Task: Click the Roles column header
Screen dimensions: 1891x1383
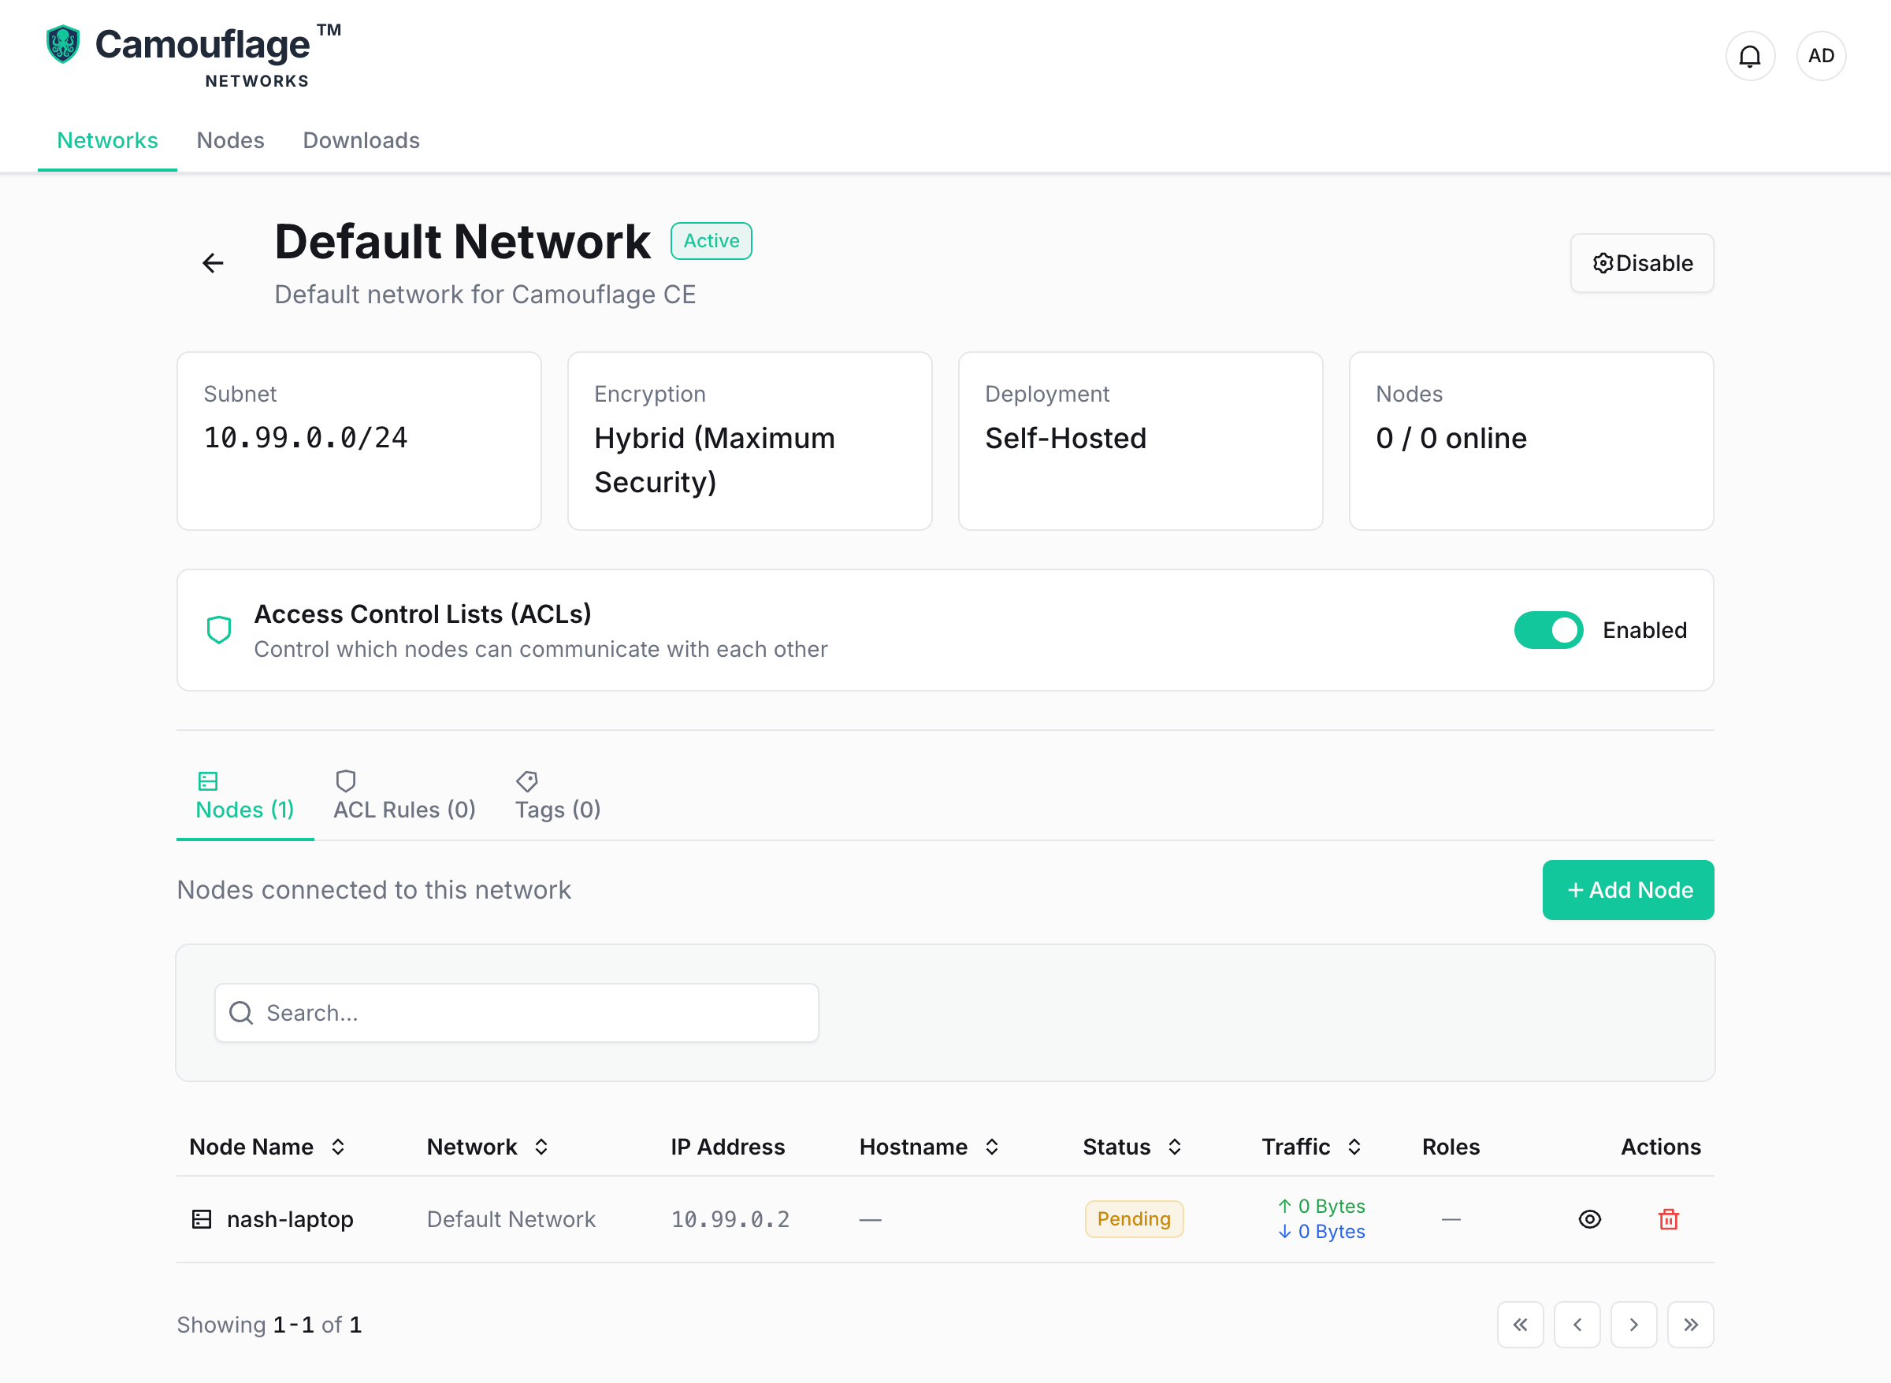Action: [1451, 1147]
